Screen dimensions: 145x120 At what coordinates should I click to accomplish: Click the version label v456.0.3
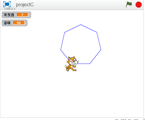[x=10, y=9]
